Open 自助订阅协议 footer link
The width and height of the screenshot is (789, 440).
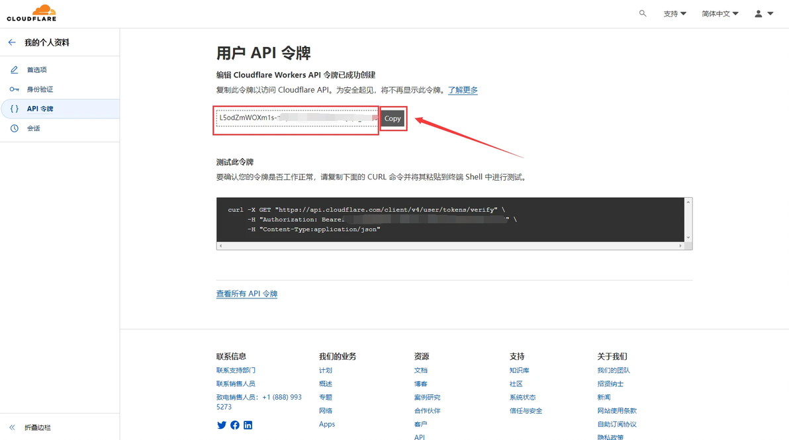[x=617, y=424]
